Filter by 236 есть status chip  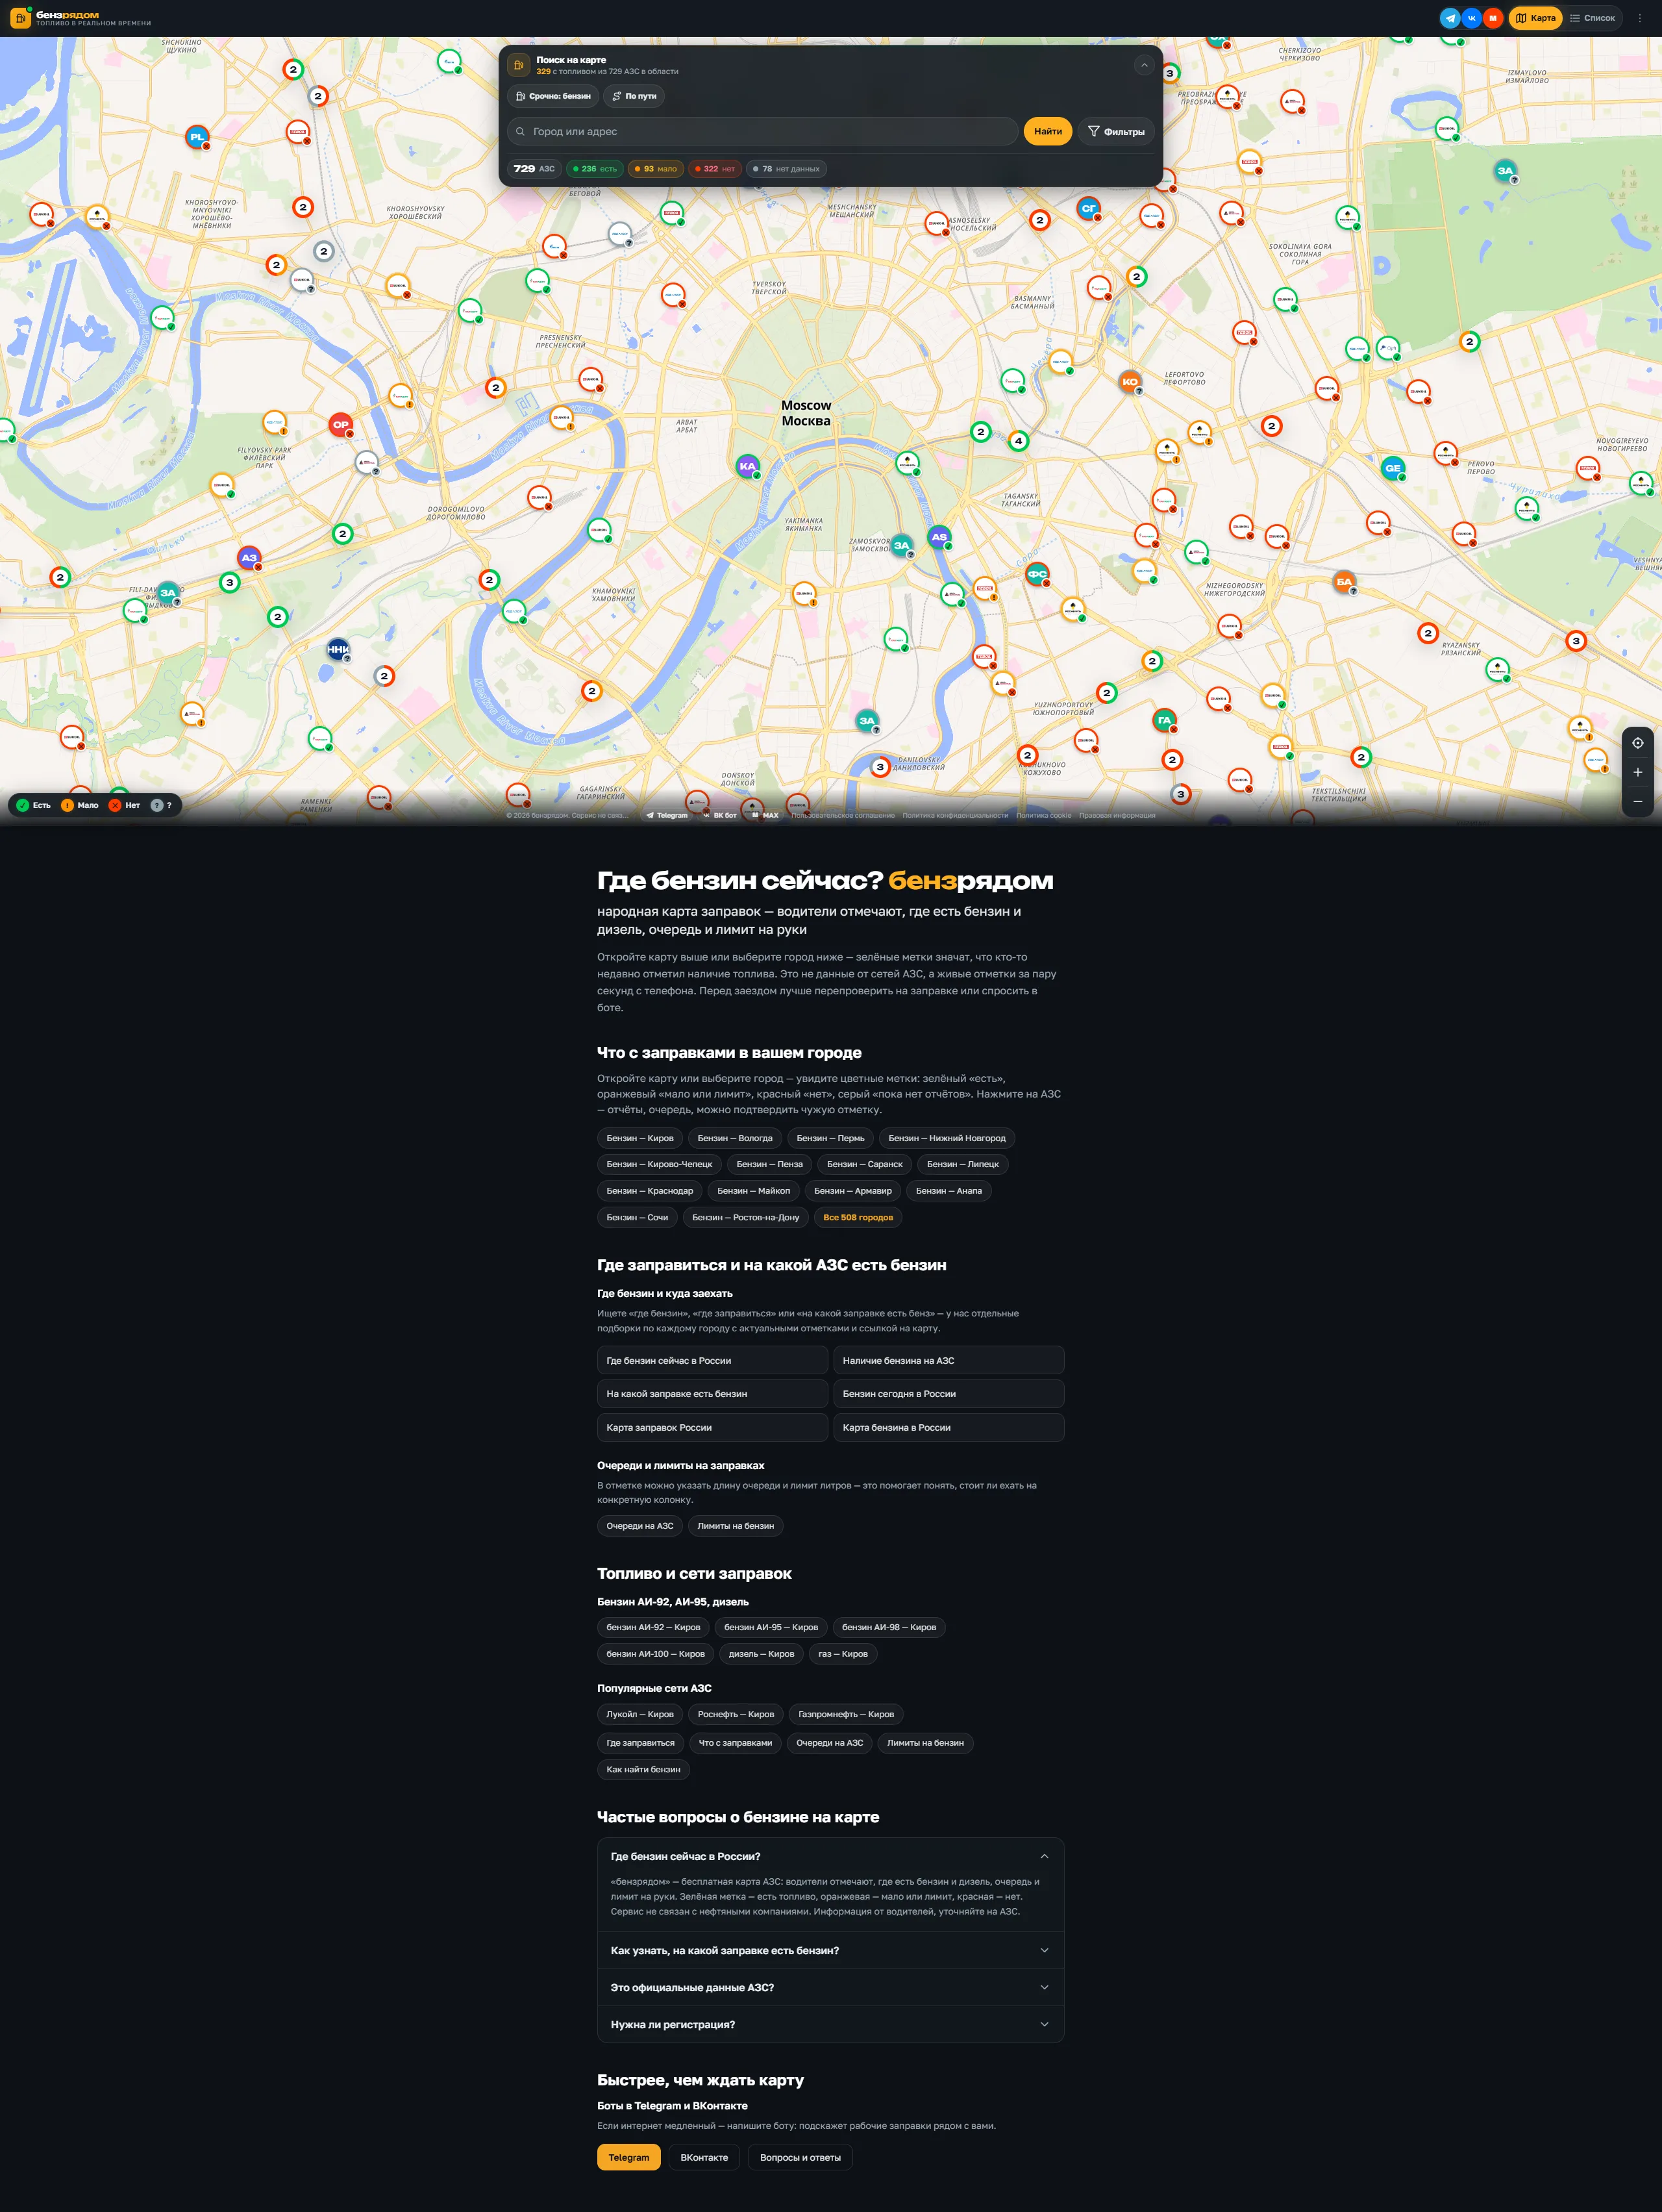(595, 169)
